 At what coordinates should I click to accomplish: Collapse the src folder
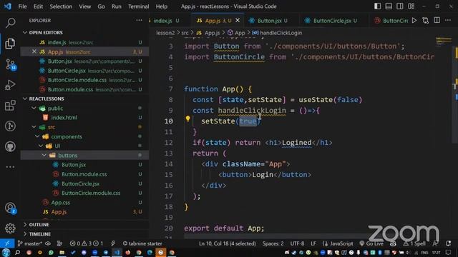[52, 127]
